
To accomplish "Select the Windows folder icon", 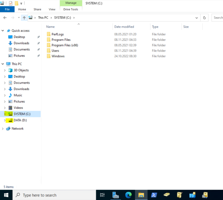I will point(49,56).
